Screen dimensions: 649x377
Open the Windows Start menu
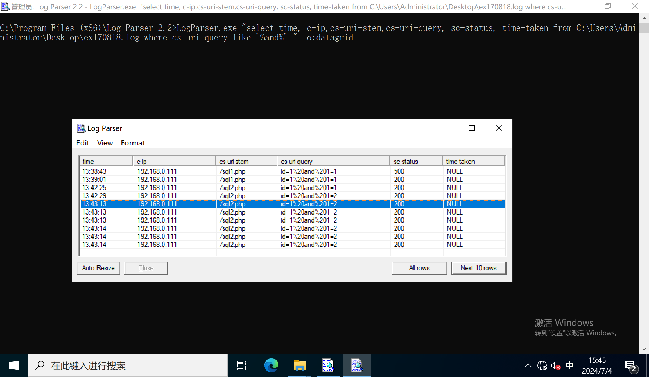click(x=14, y=365)
